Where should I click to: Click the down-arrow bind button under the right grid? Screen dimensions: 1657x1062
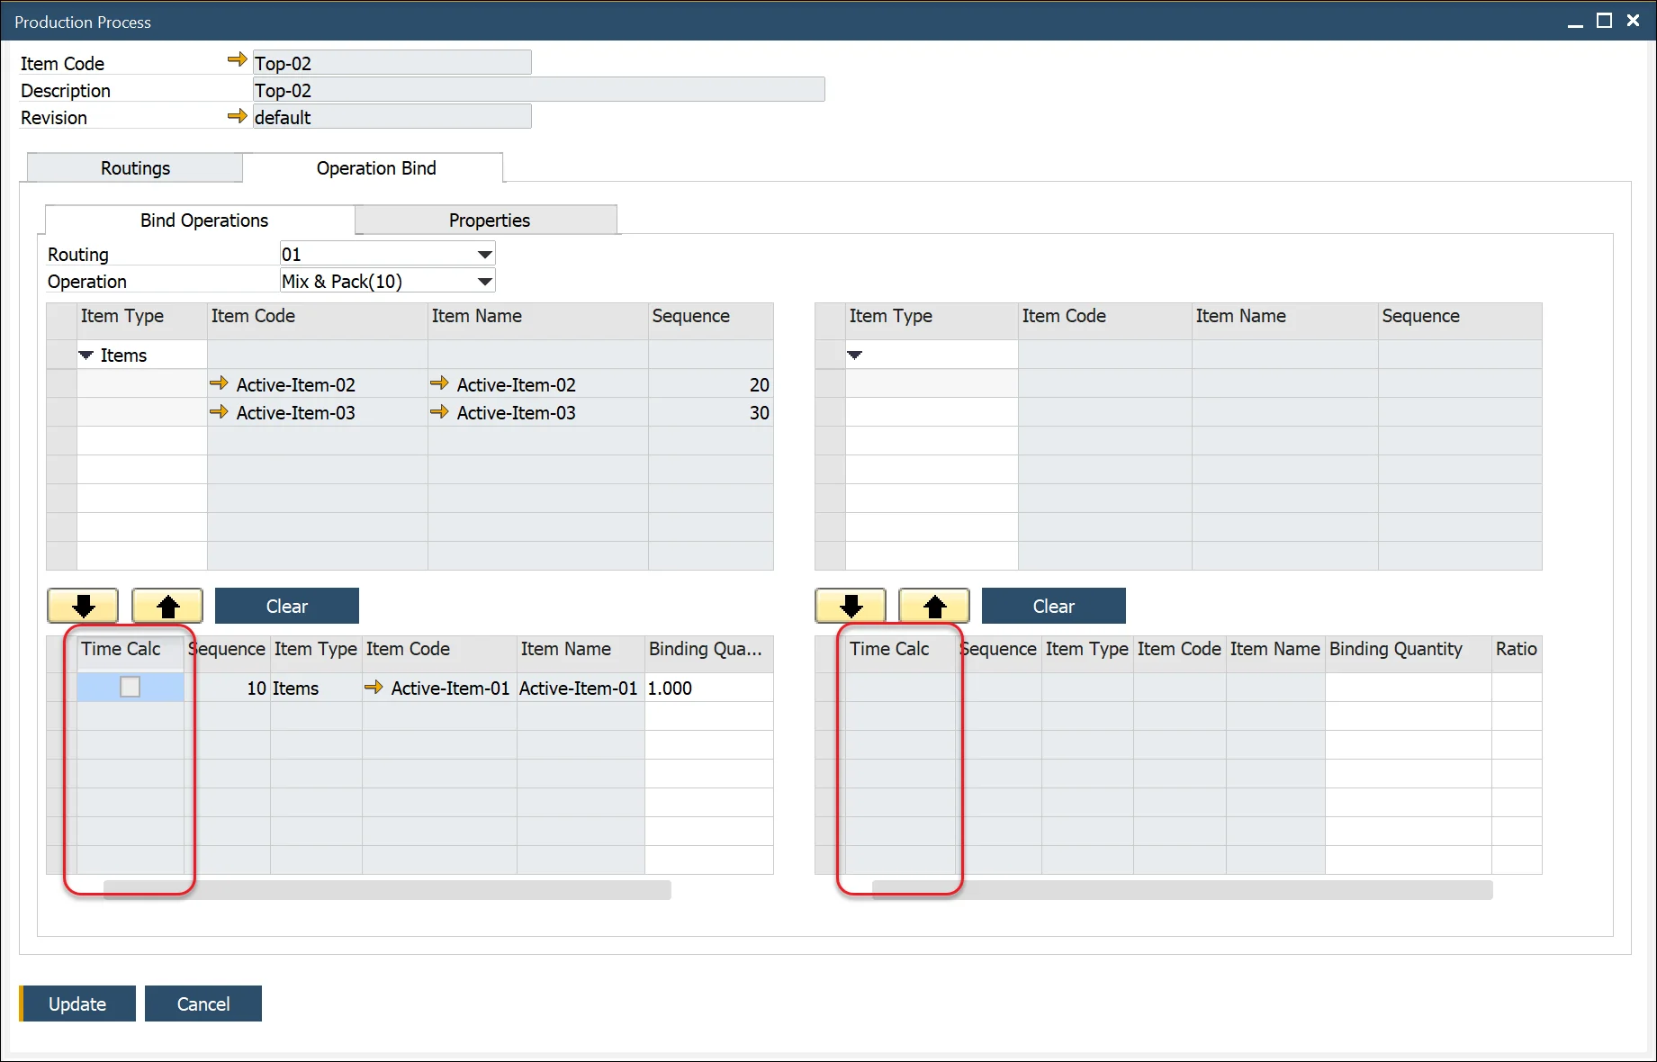[850, 606]
